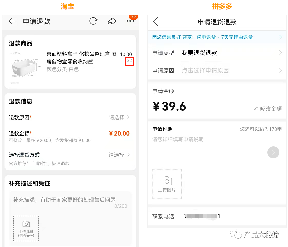This screenshot has width=288, height=247.
Task: Open the share icon in Taobao header
Action: (x=112, y=21)
